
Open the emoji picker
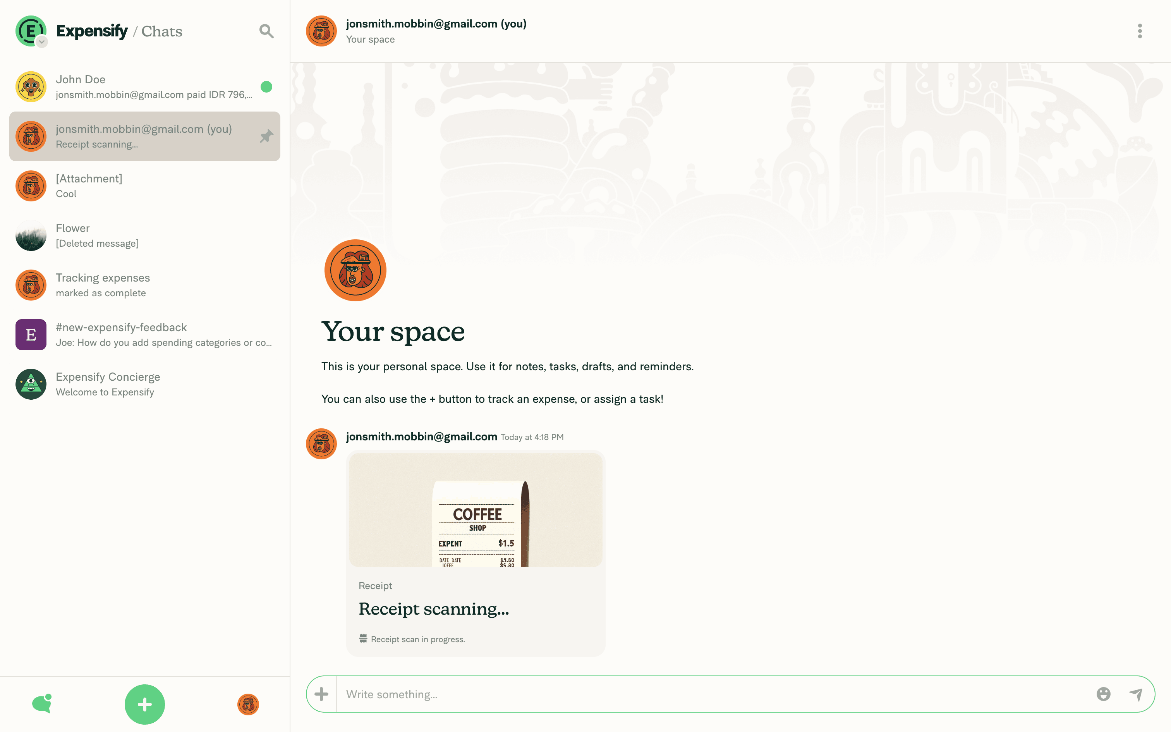click(1103, 694)
